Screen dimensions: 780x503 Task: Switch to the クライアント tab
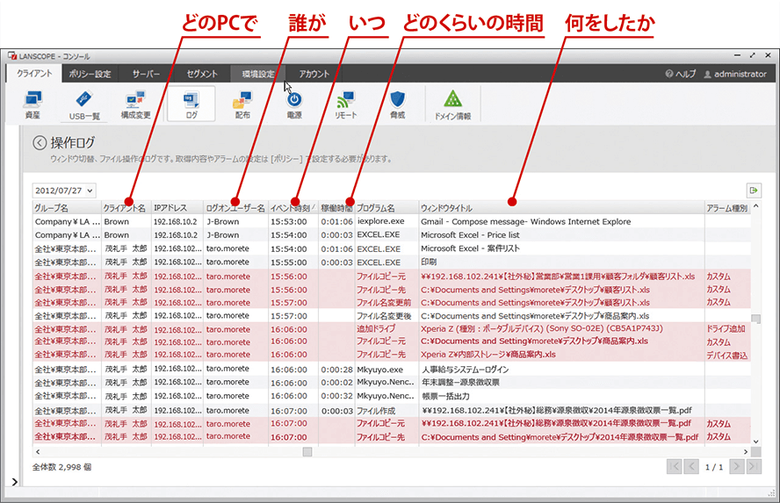point(34,74)
